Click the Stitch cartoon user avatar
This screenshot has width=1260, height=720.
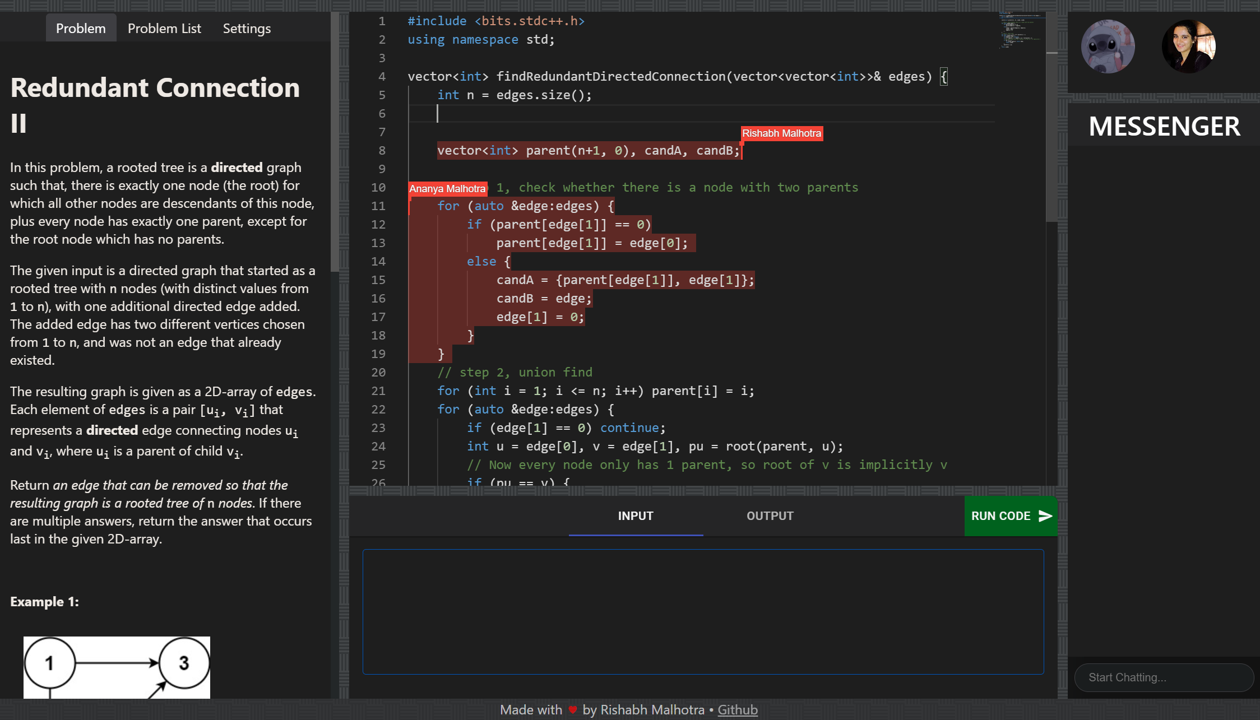pyautogui.click(x=1108, y=47)
